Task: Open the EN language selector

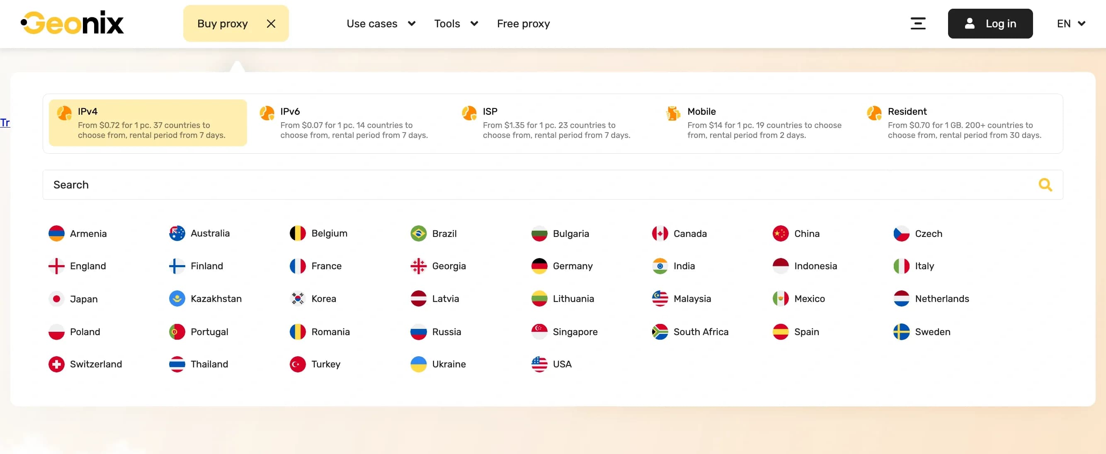Action: click(1070, 24)
